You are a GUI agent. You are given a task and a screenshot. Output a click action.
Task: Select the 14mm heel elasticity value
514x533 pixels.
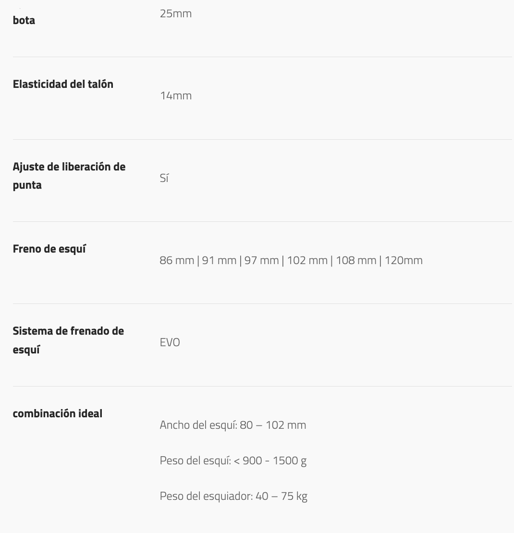[175, 96]
